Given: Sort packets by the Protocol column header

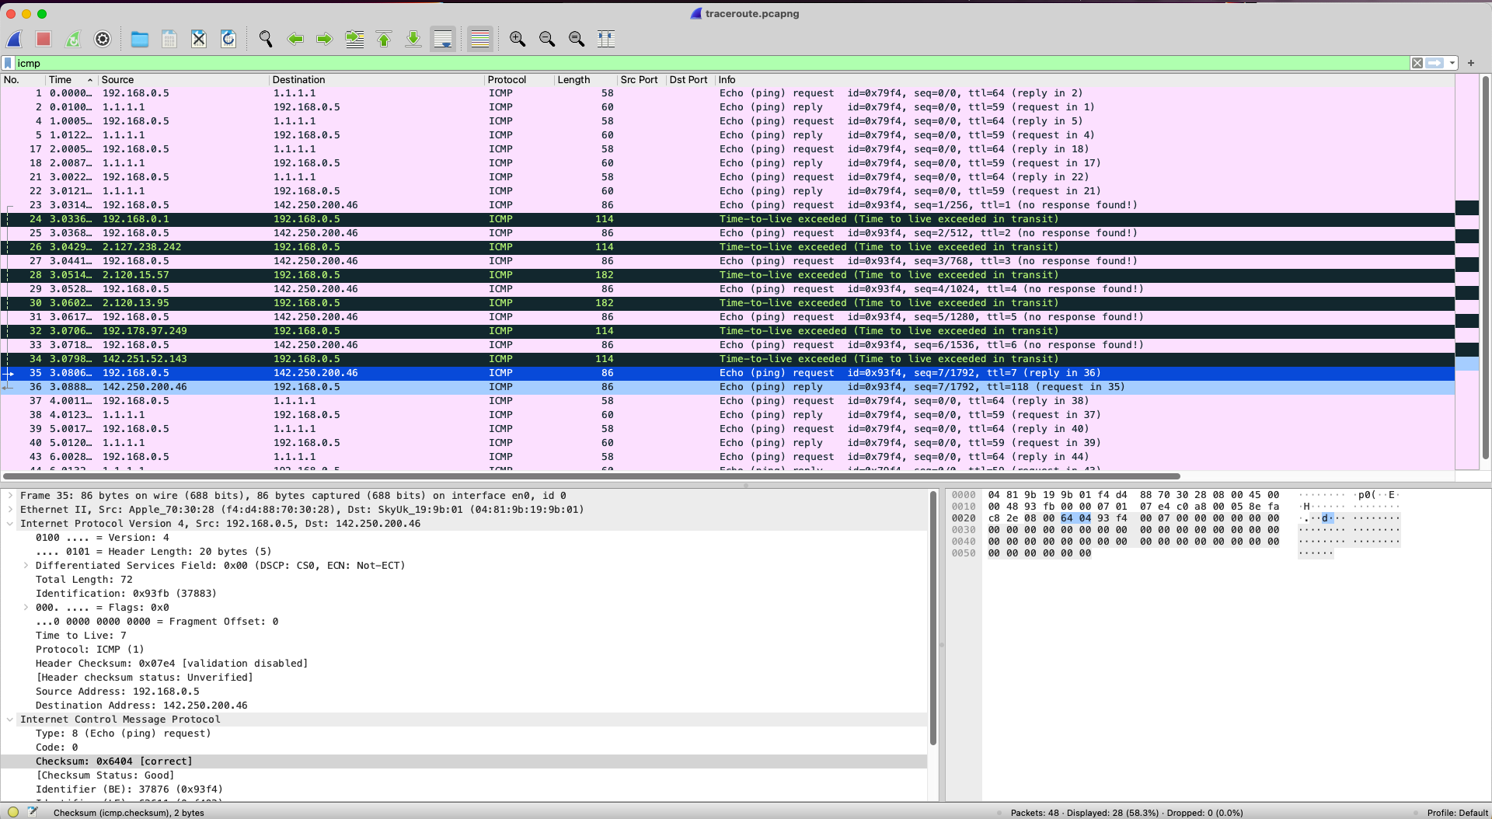Looking at the screenshot, I should tap(520, 79).
